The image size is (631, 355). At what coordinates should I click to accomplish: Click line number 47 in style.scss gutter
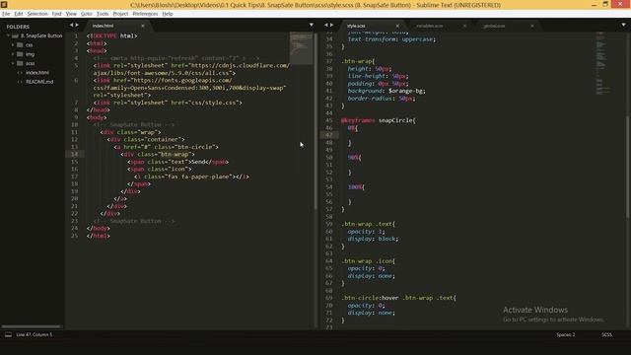(x=329, y=135)
